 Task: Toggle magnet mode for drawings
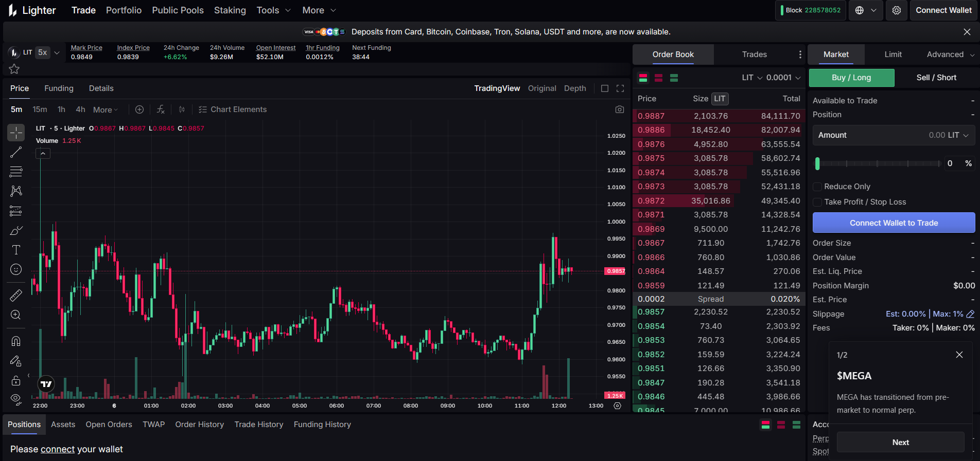[x=16, y=341]
